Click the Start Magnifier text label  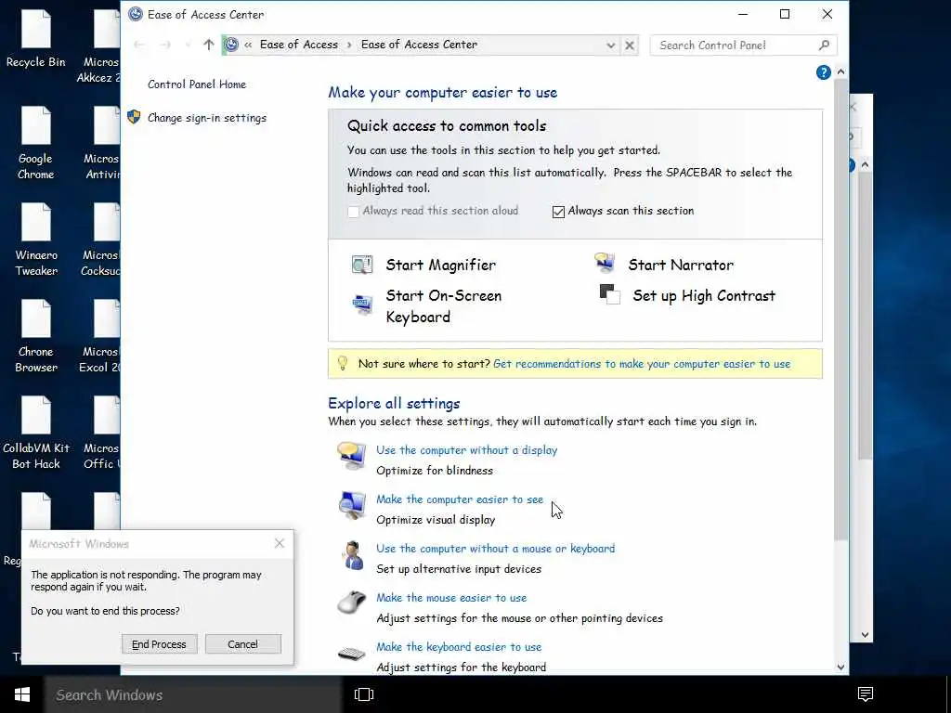click(x=441, y=265)
